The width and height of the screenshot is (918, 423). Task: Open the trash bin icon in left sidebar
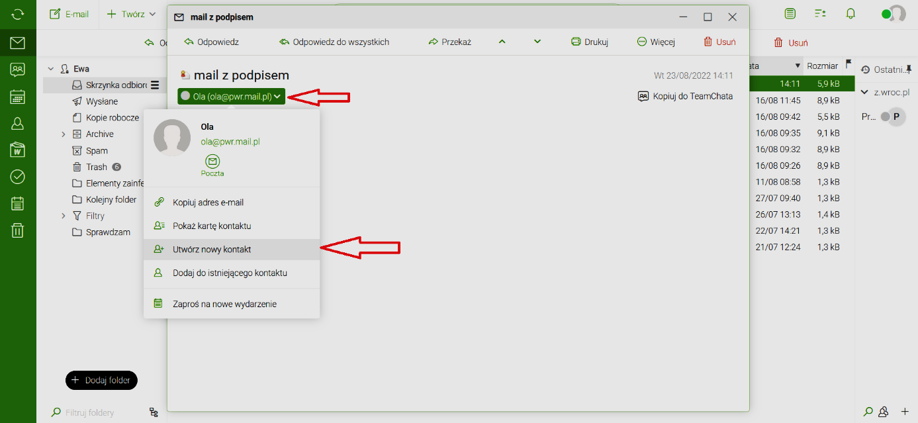pos(18,230)
